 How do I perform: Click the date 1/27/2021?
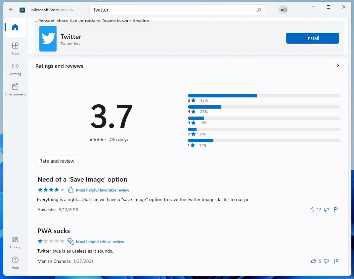(83, 261)
